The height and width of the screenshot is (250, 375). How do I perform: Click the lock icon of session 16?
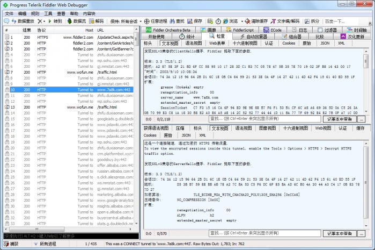pos(7,124)
